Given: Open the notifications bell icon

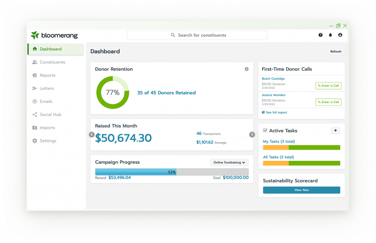Looking at the screenshot, I should pos(330,35).
